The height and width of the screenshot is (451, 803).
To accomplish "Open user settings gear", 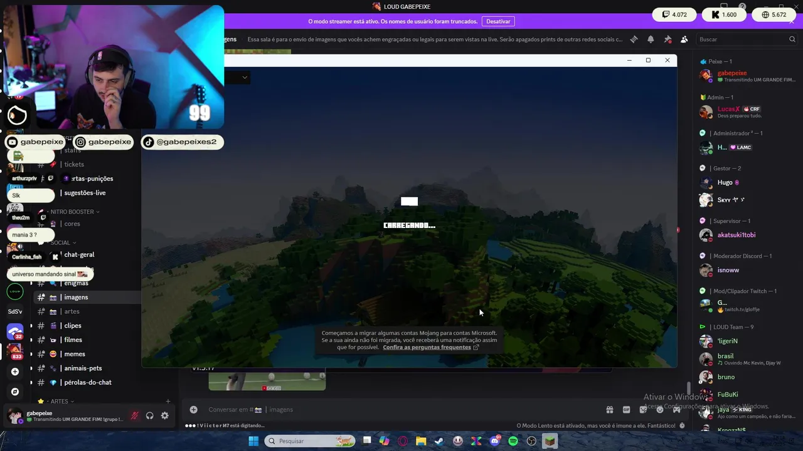I will click(x=165, y=416).
